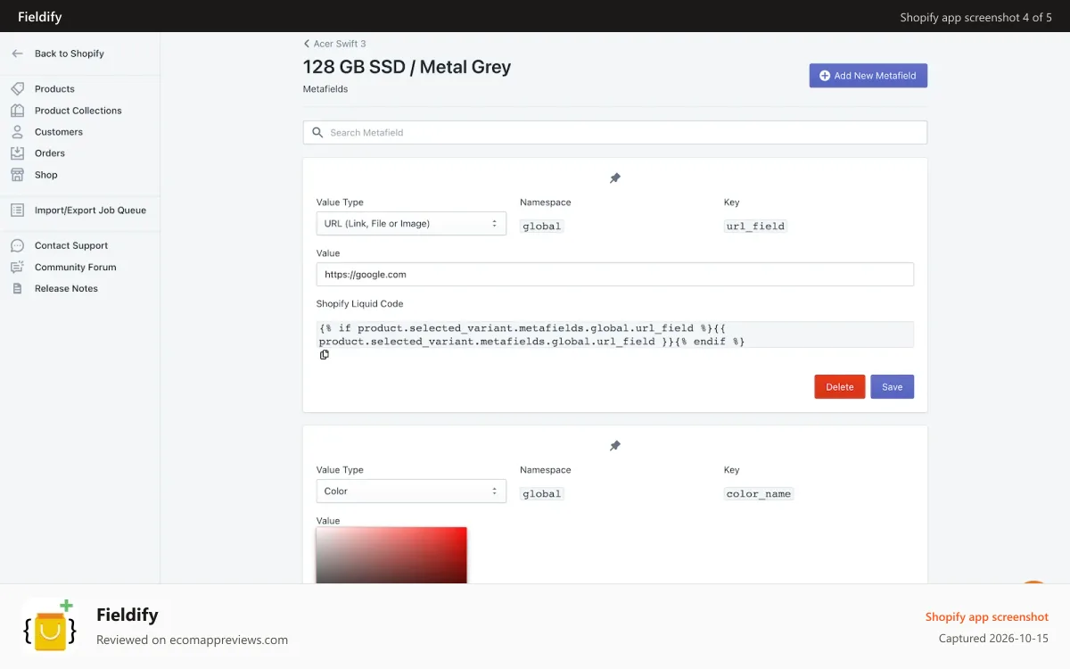Pin the color_name metafield
This screenshot has height=669, width=1070.
pyautogui.click(x=614, y=446)
